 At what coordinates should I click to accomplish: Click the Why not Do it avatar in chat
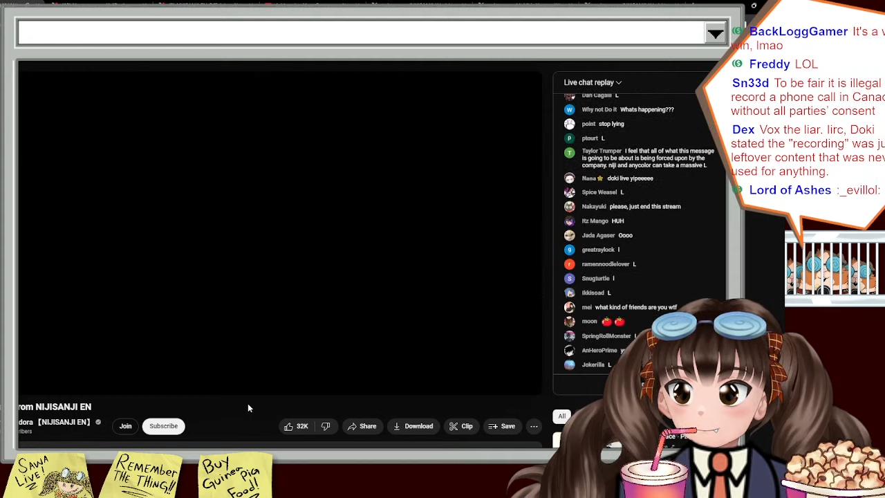tap(569, 109)
